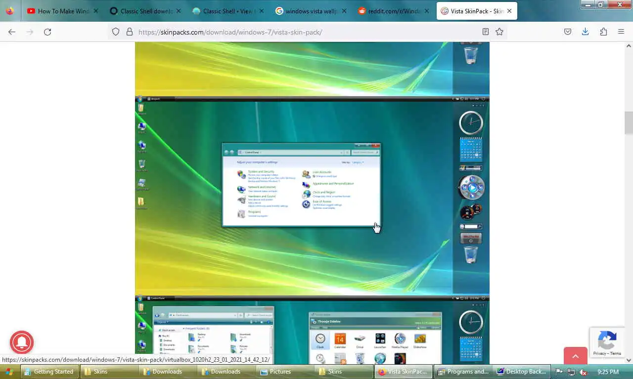Show site security lock information

130,32
